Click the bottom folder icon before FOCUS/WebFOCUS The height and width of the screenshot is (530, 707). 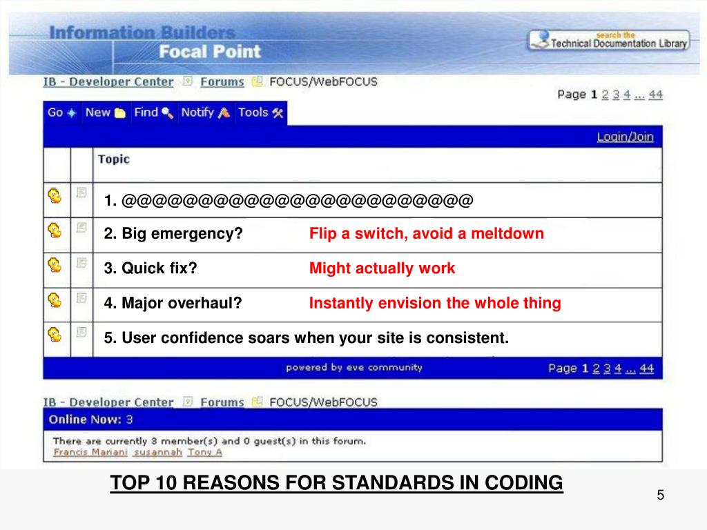click(x=257, y=401)
